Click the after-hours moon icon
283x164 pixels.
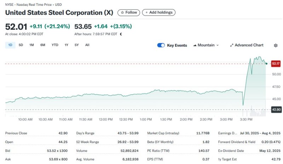click(x=121, y=34)
